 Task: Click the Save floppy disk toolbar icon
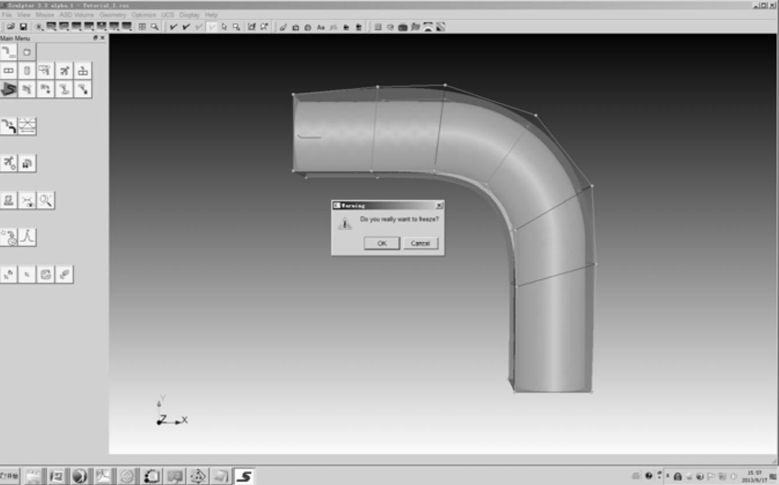pos(23,27)
